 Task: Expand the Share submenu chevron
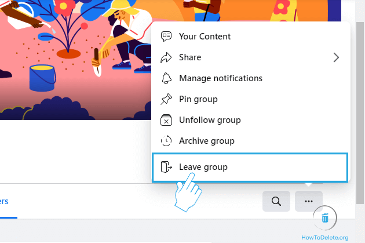pos(336,57)
